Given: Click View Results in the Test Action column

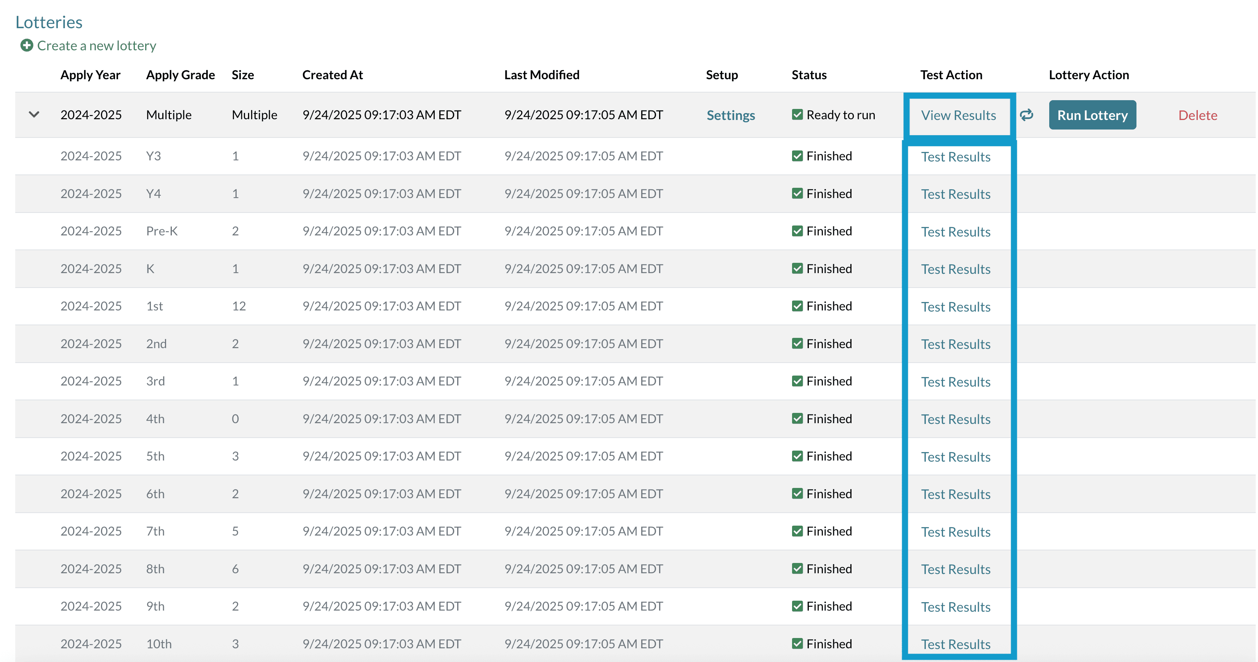Looking at the screenshot, I should tap(958, 115).
